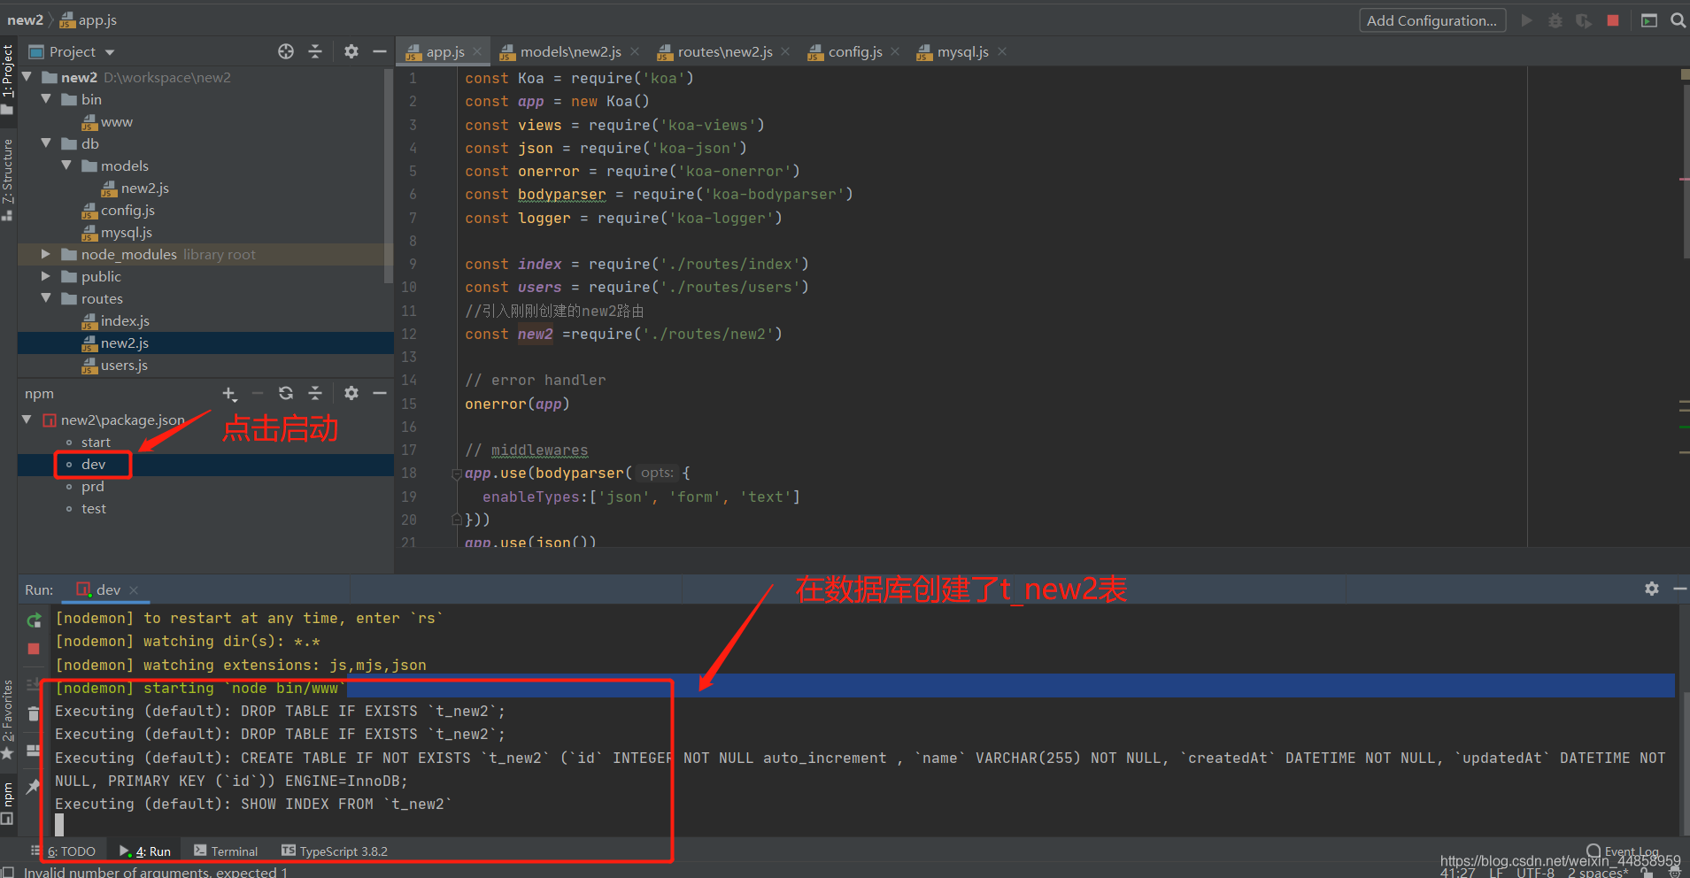Viewport: 1690px width, 878px height.
Task: Stop the dev process in Run panel
Action: pos(34,649)
